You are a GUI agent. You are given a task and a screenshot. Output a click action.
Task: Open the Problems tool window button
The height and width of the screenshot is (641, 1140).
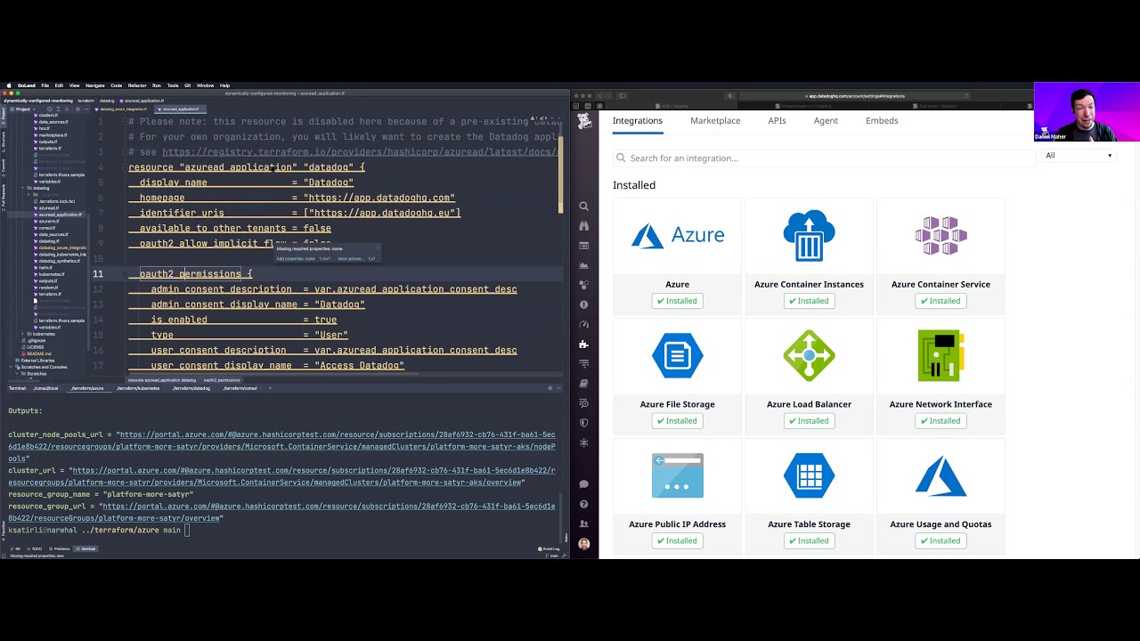point(60,548)
